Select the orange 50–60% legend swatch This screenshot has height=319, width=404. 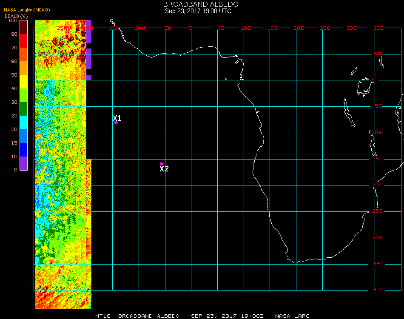coord(24,68)
